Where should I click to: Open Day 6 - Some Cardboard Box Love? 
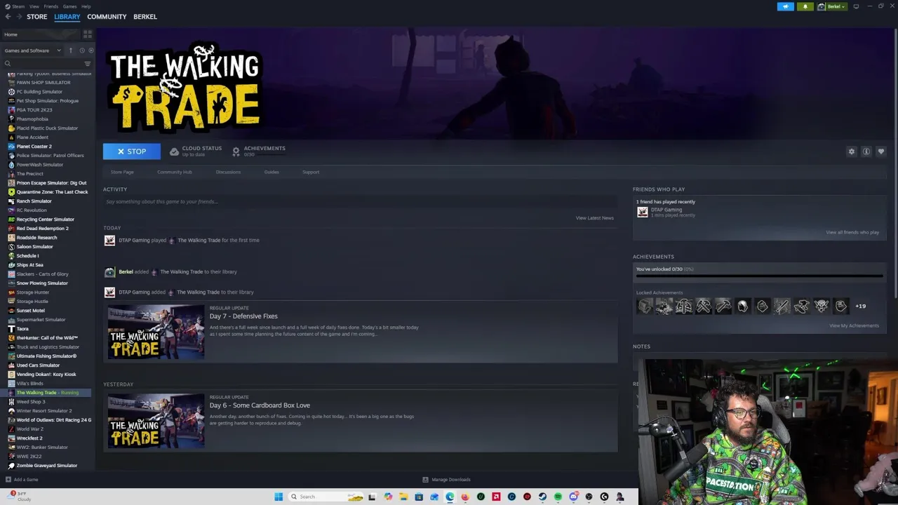[260, 405]
